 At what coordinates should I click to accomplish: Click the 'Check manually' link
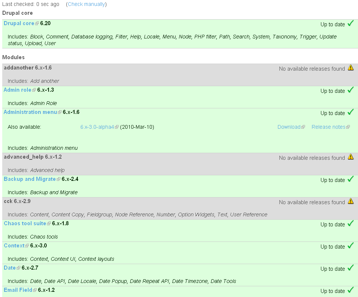[86, 4]
